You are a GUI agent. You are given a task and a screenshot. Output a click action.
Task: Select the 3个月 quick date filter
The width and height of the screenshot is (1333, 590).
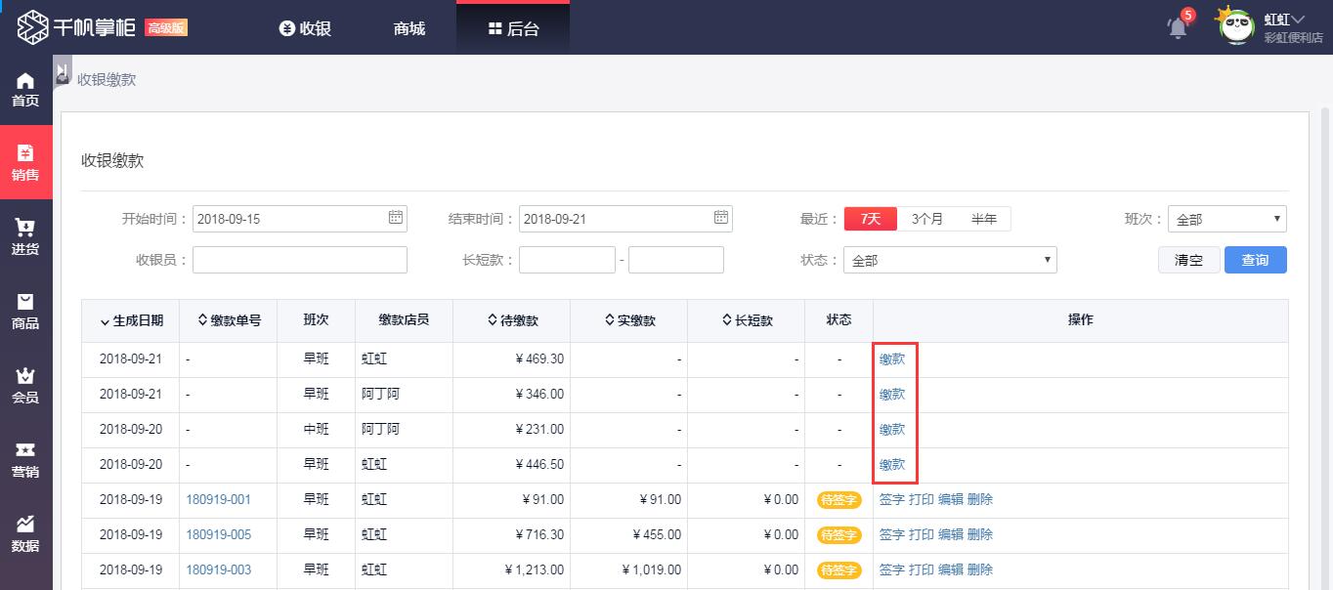pos(928,219)
